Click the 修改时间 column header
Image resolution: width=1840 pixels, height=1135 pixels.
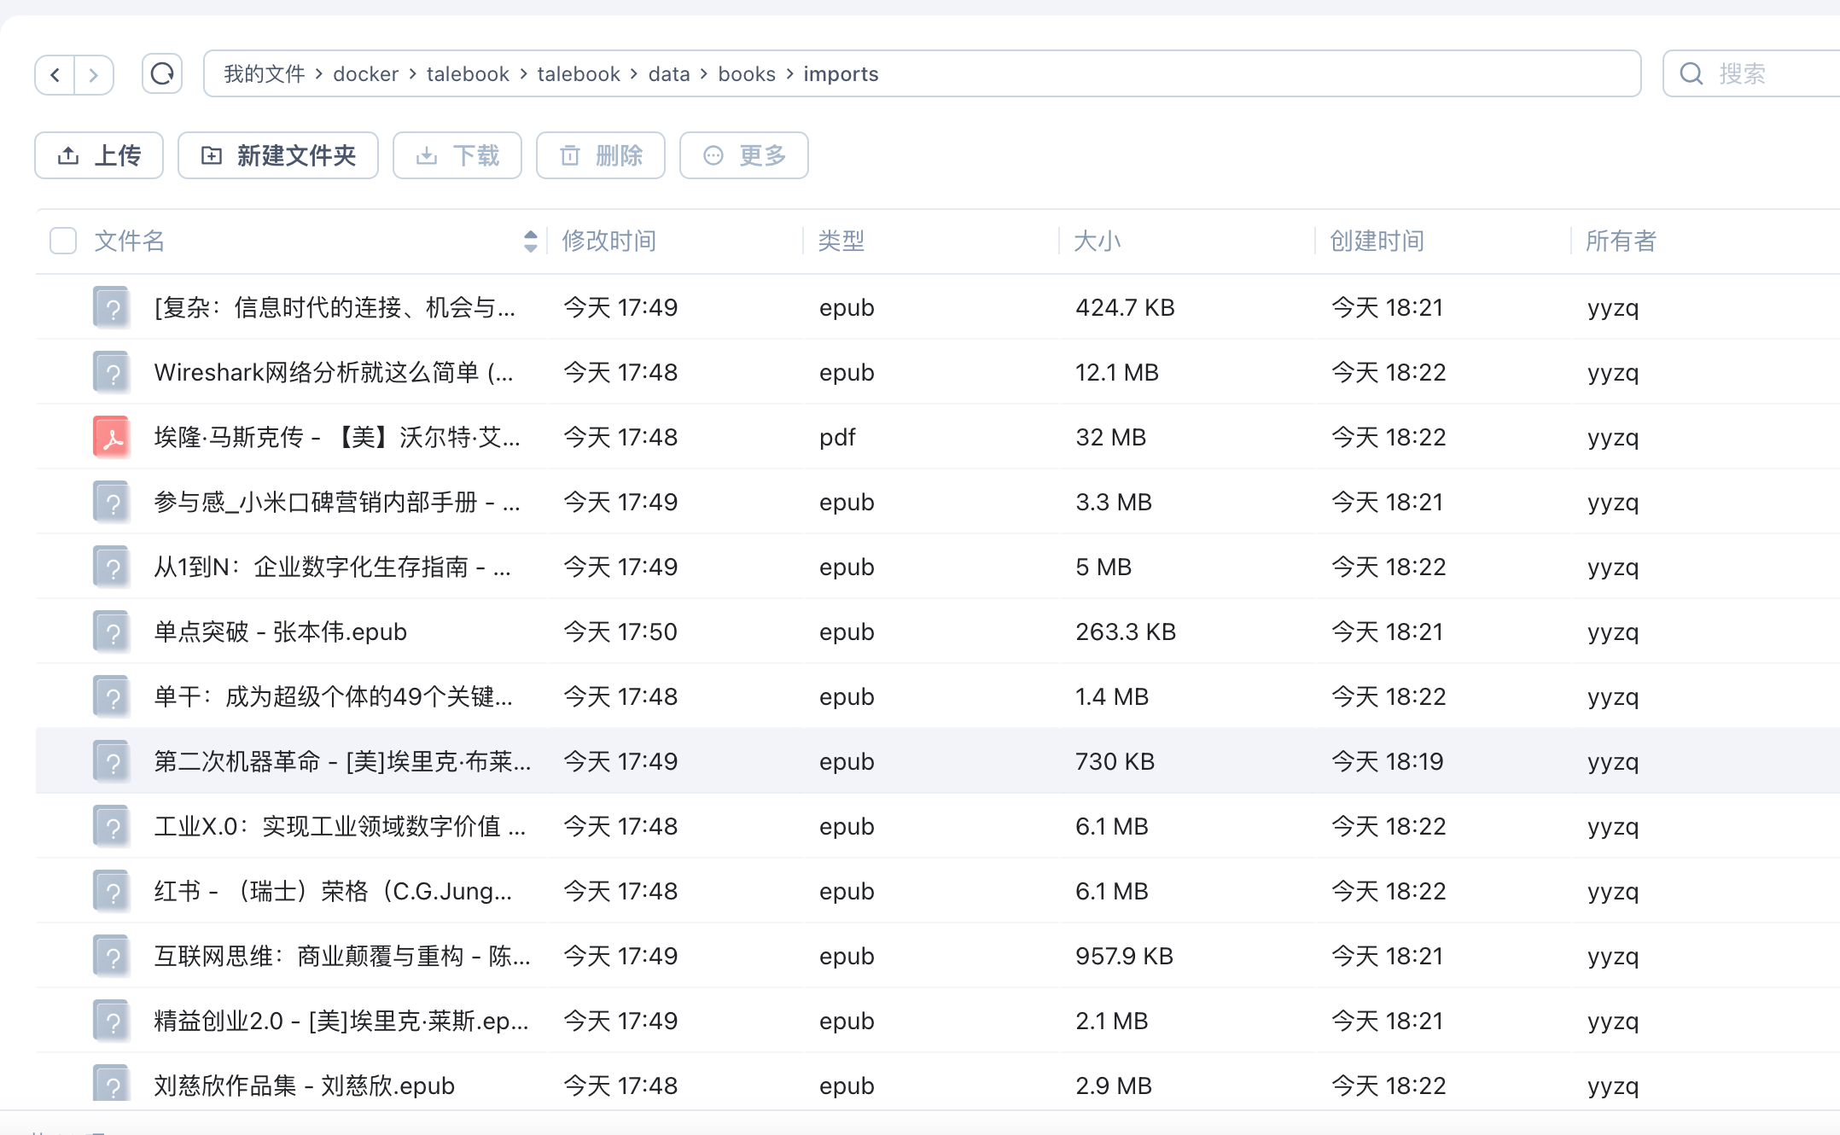(x=609, y=241)
